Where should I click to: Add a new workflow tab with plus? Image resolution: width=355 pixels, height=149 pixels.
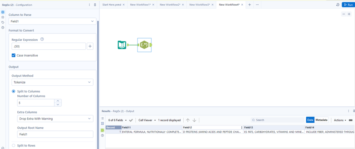[x=249, y=5]
